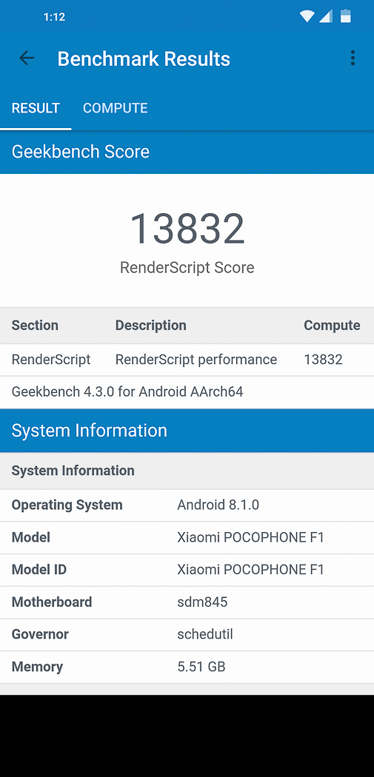Tap the Operating System Android 8.1.0 row
The image size is (374, 777).
pos(187,505)
